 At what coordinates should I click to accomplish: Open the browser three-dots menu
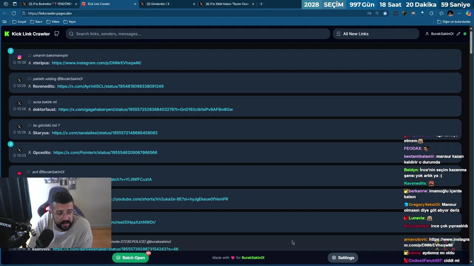click(x=459, y=13)
